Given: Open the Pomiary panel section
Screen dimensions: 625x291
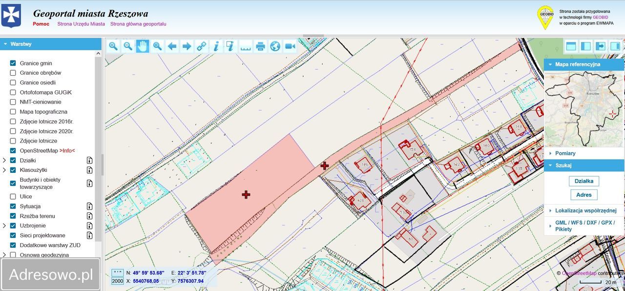Looking at the screenshot, I should pyautogui.click(x=565, y=153).
